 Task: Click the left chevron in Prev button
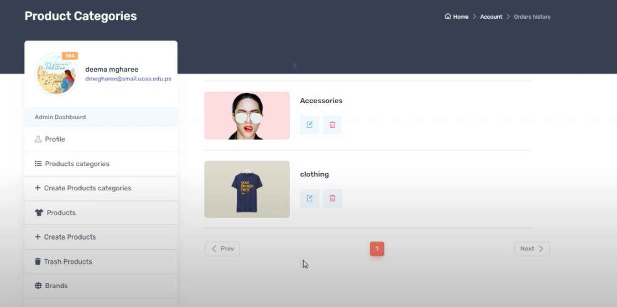[214, 249]
